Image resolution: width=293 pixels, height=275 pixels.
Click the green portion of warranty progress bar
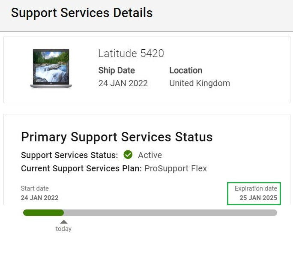[43, 212]
